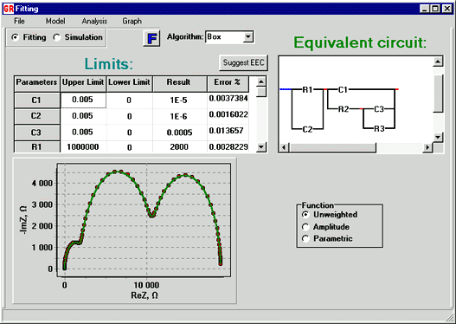Image resolution: width=456 pixels, height=324 pixels.
Task: Click the circuit panel horizontal scroll left arrow
Action: (x=284, y=147)
